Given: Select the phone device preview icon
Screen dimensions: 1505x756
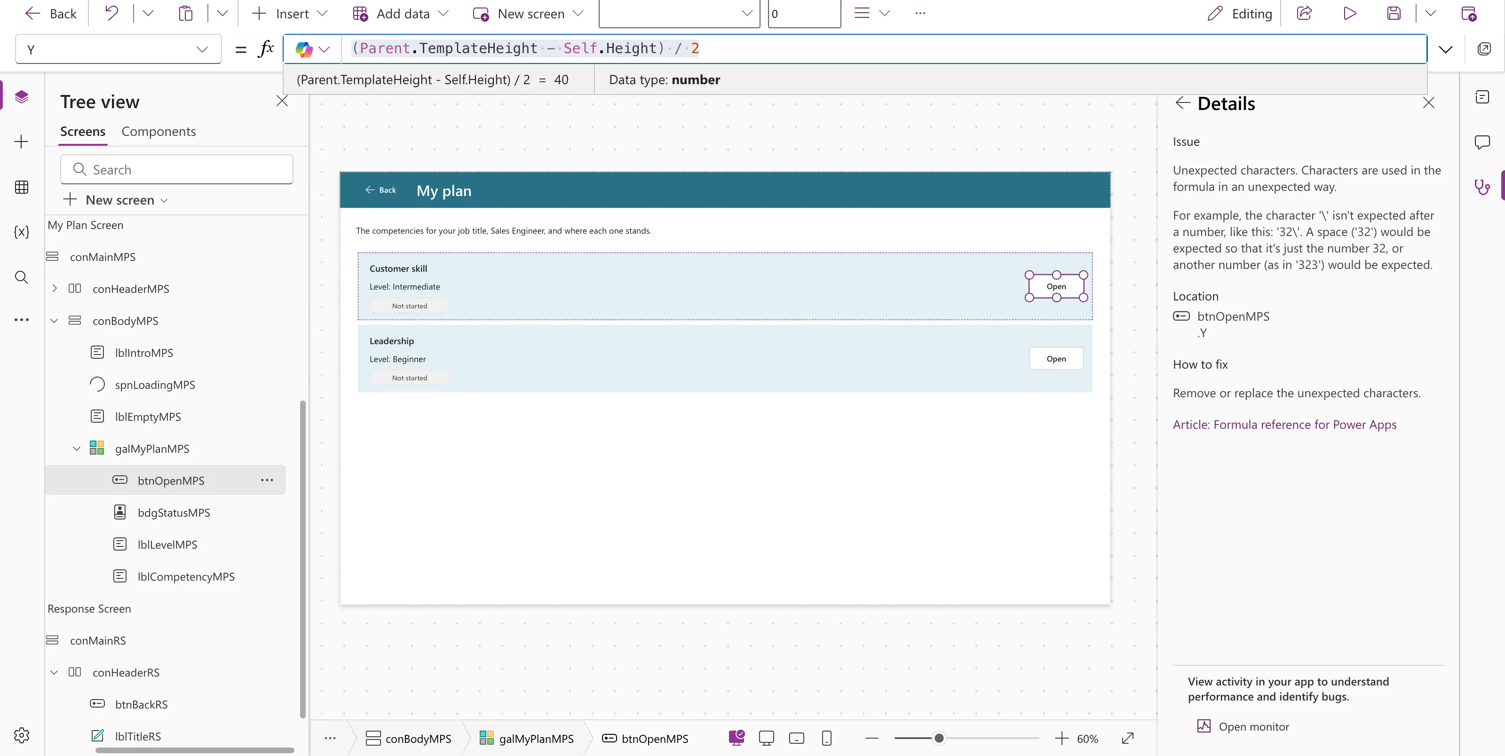Looking at the screenshot, I should tap(827, 739).
